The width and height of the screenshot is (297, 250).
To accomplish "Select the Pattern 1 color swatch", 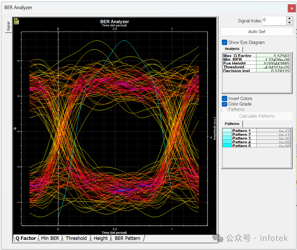I will 227,130.
